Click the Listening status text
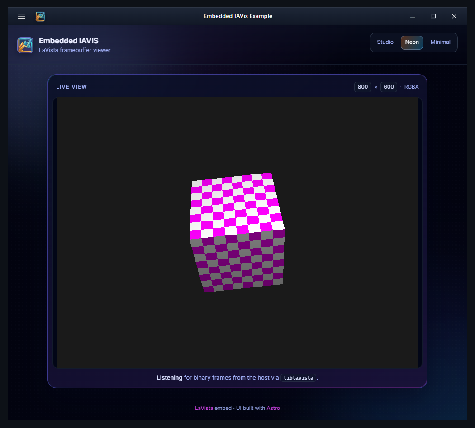475x428 pixels. 169,378
